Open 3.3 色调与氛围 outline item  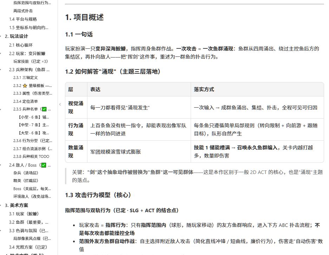[x=28, y=231]
